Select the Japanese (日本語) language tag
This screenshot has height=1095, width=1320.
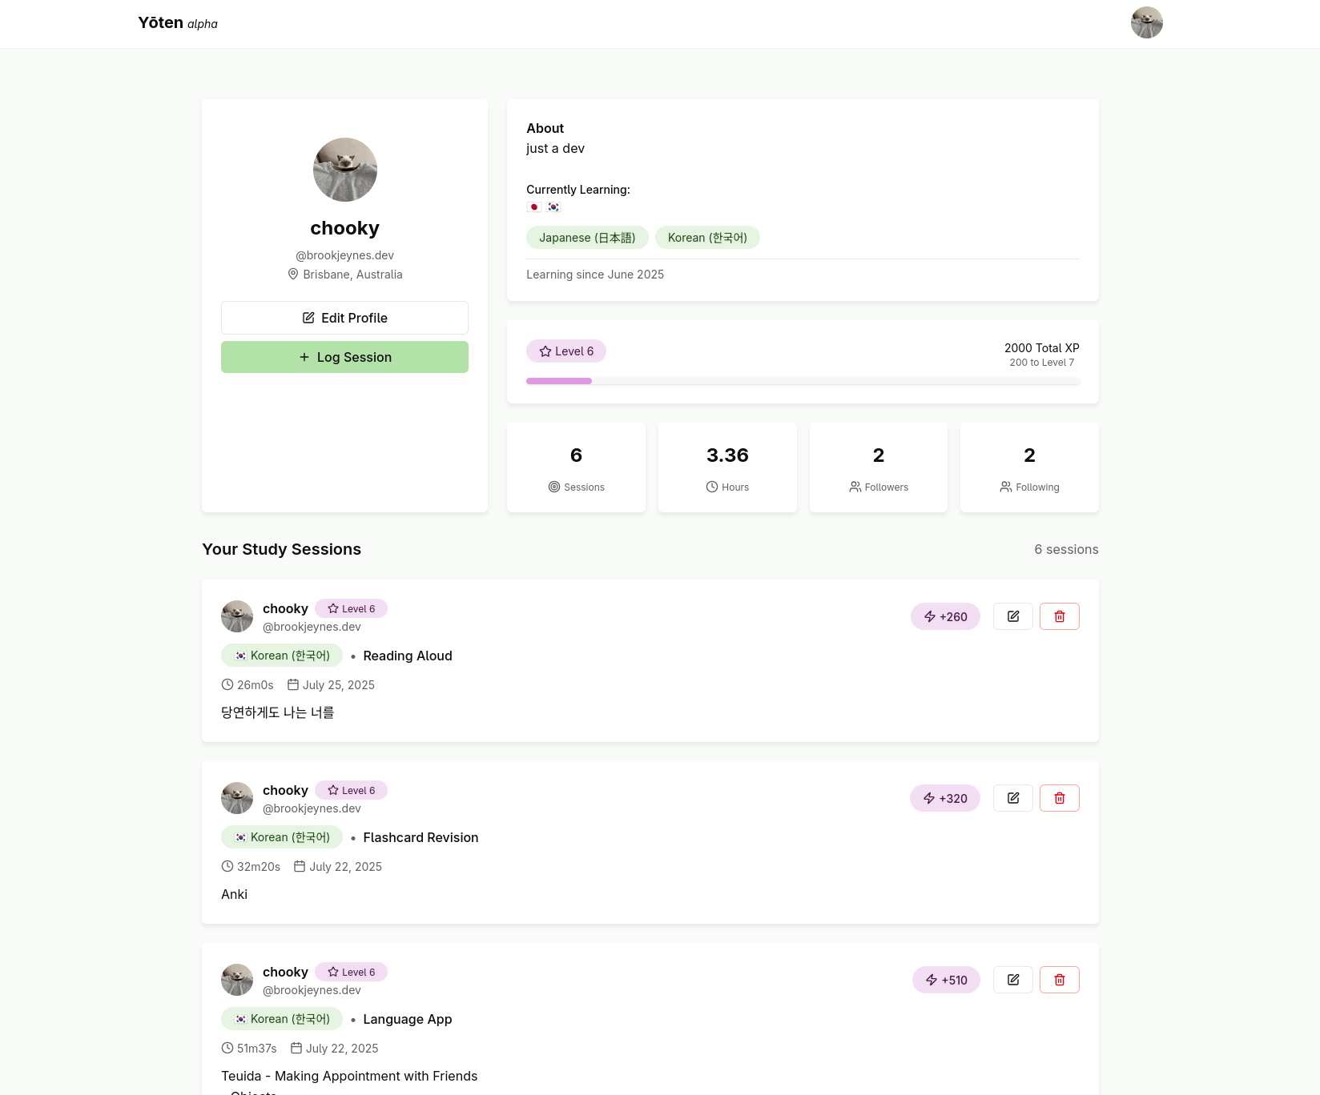[x=587, y=238]
